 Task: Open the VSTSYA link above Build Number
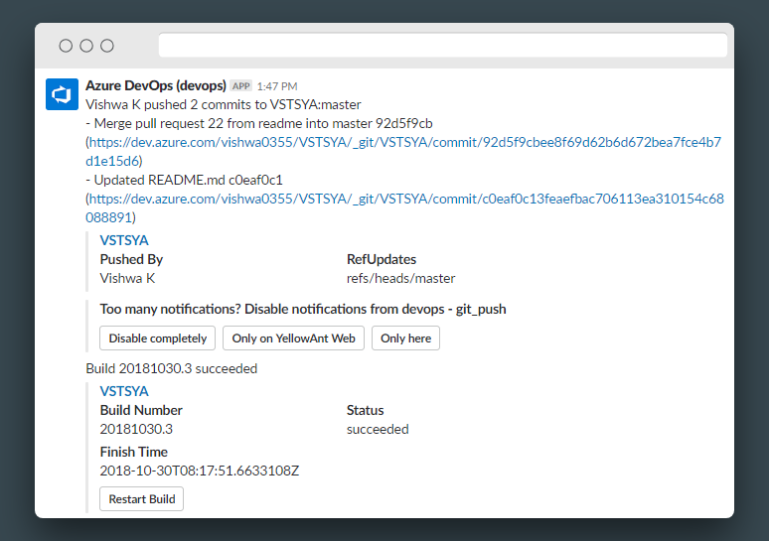tap(124, 391)
